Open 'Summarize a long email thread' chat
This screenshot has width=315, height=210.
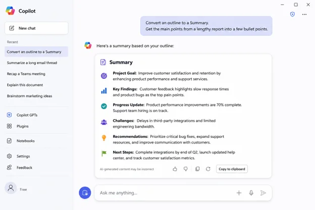coord(32,63)
